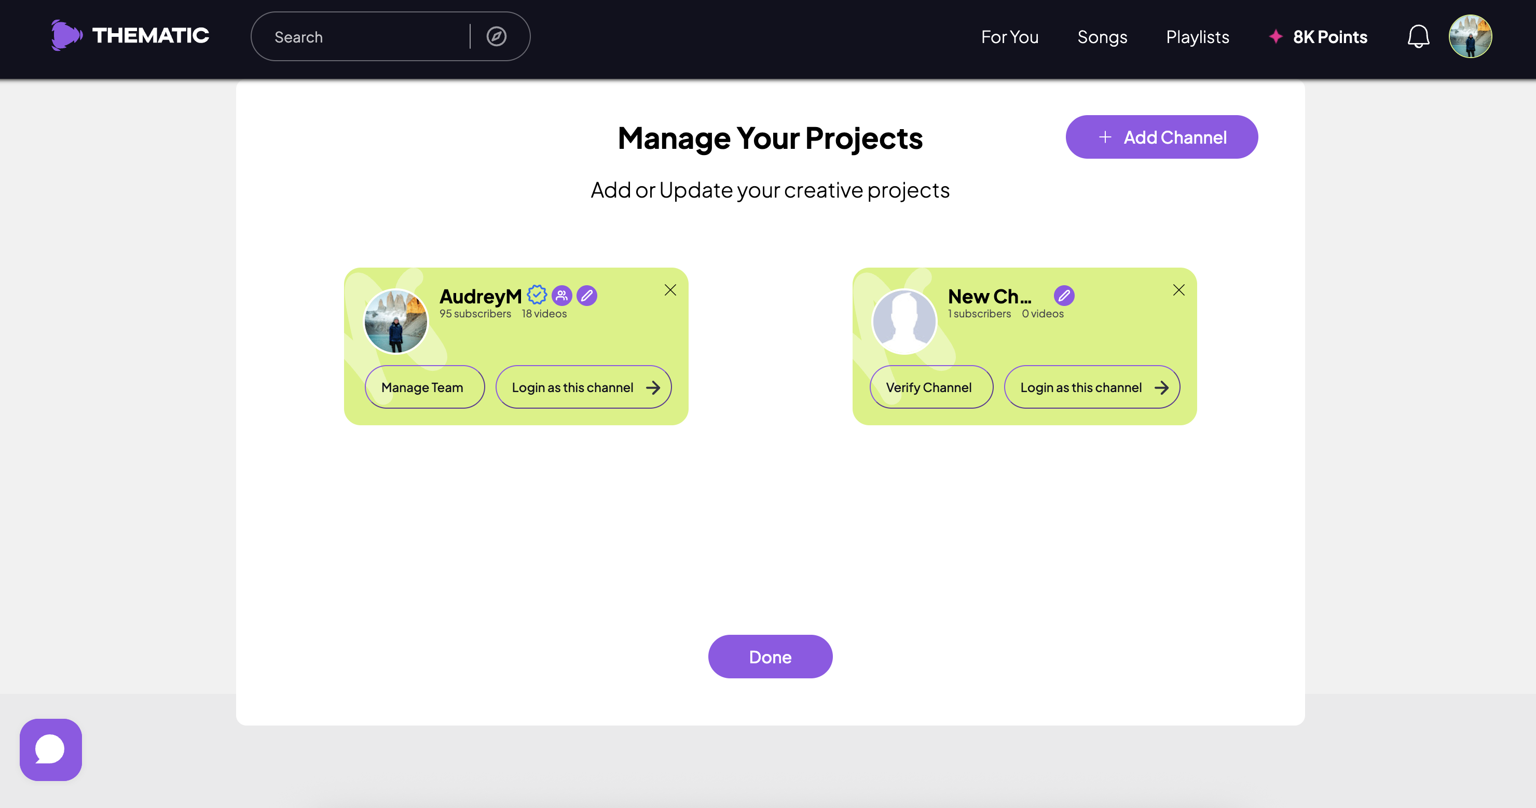Open the user profile avatar menu
The height and width of the screenshot is (808, 1536).
pos(1470,37)
